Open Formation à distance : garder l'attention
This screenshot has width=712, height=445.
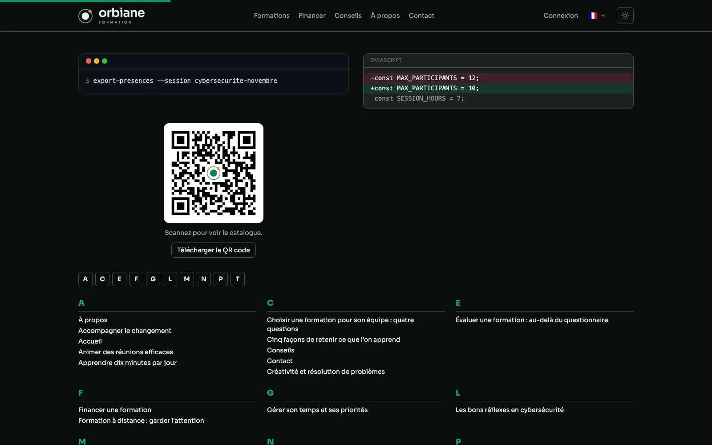click(x=141, y=421)
